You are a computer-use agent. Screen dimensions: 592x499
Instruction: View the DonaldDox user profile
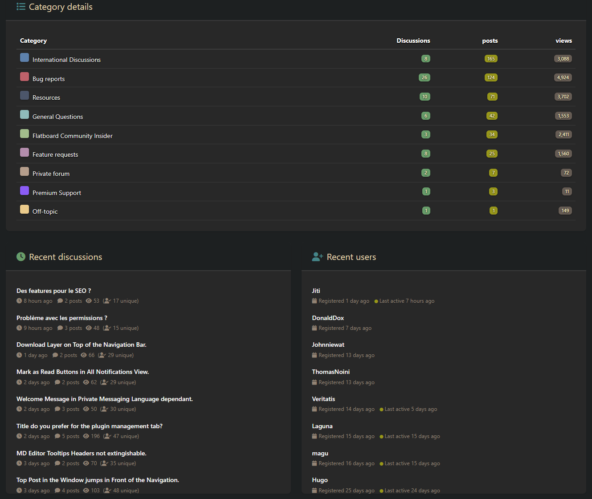[328, 318]
